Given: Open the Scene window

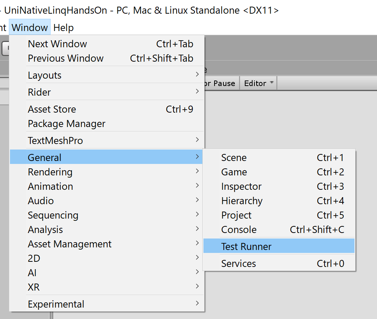Looking at the screenshot, I should (x=234, y=158).
